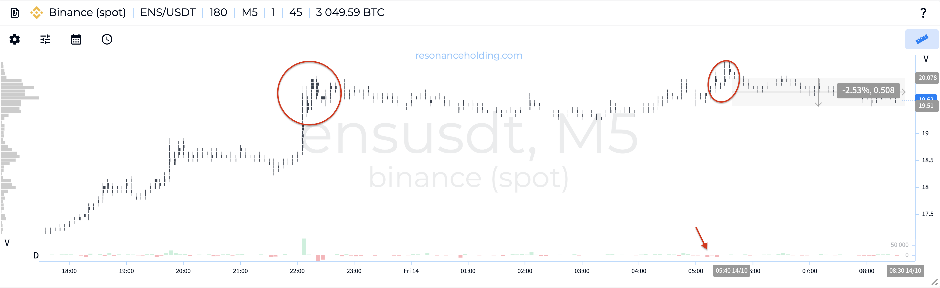Change the ENS/USDT trading pair

(168, 13)
